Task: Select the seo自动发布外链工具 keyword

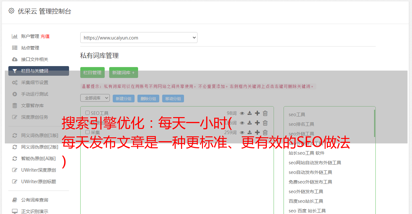Action: [x=311, y=172]
